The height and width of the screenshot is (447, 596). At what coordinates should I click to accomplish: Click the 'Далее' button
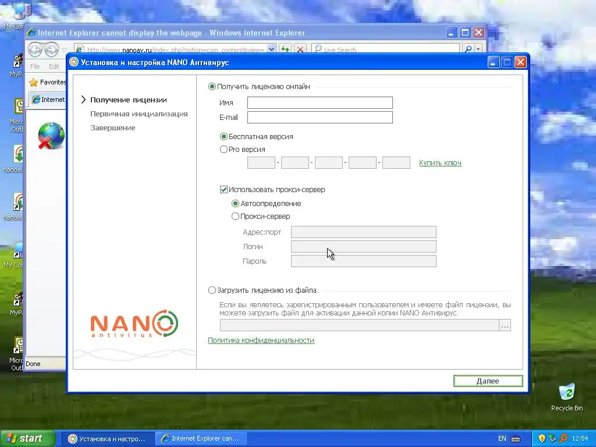(488, 381)
